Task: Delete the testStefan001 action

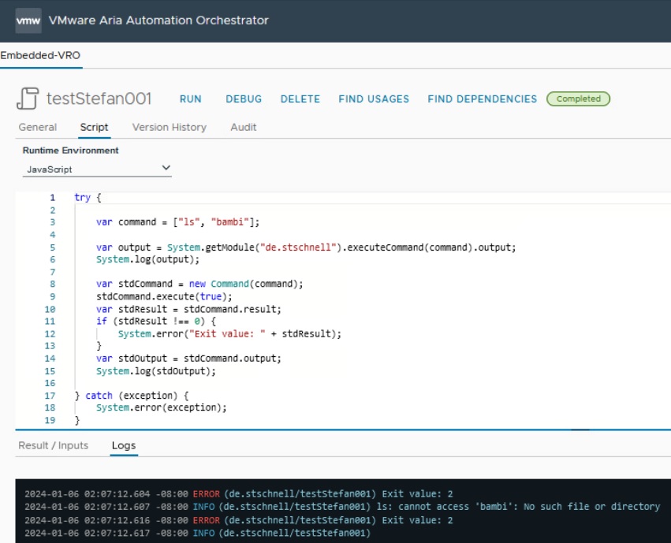Action: [300, 99]
